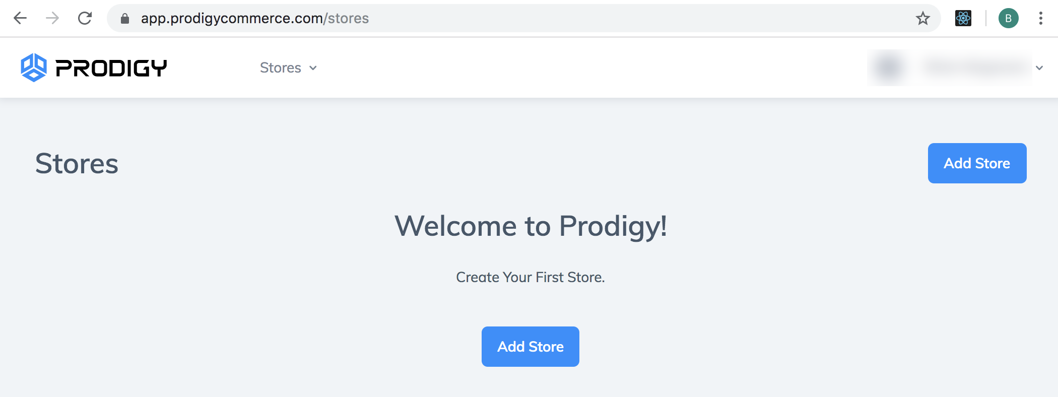Click the blue Prodigy cube logo

[x=34, y=68]
